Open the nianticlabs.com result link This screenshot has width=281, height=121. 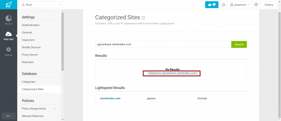click(110, 98)
